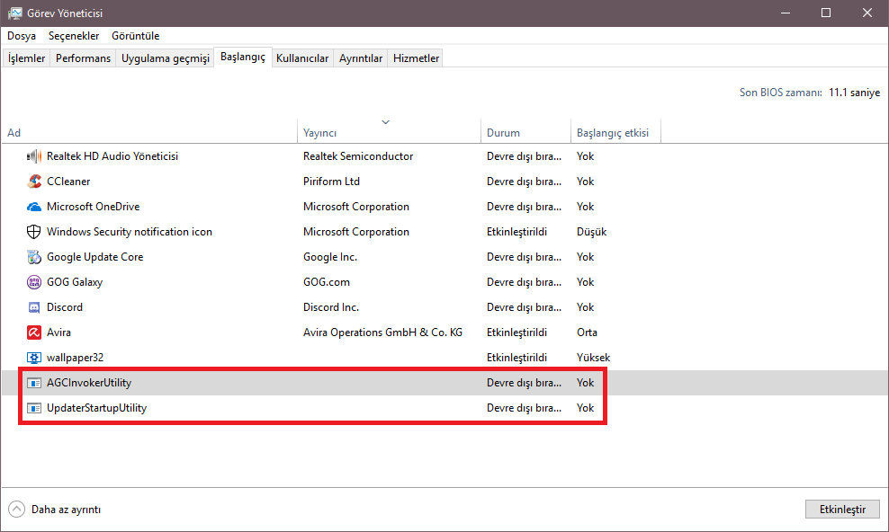
Task: Select the UpdaterStartupUtility entry
Action: (96, 408)
